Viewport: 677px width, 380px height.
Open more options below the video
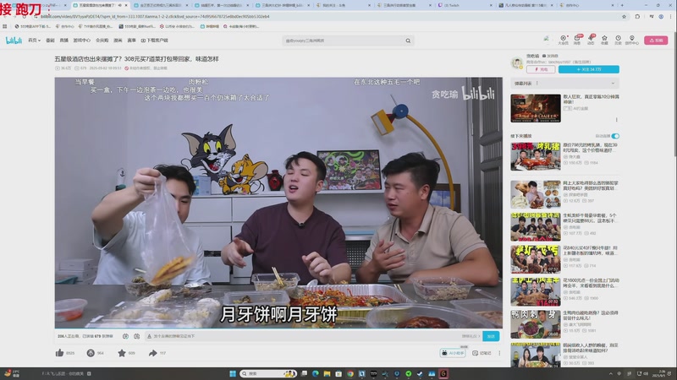click(499, 353)
